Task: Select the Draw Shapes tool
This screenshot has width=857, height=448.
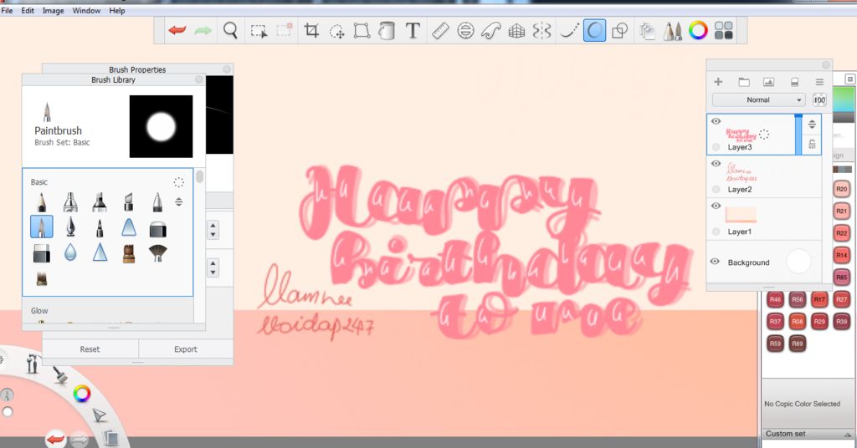Action: pos(620,31)
